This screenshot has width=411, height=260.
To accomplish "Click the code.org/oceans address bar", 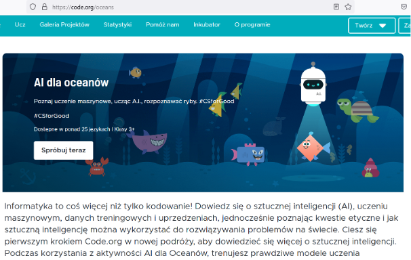I will click(184, 7).
